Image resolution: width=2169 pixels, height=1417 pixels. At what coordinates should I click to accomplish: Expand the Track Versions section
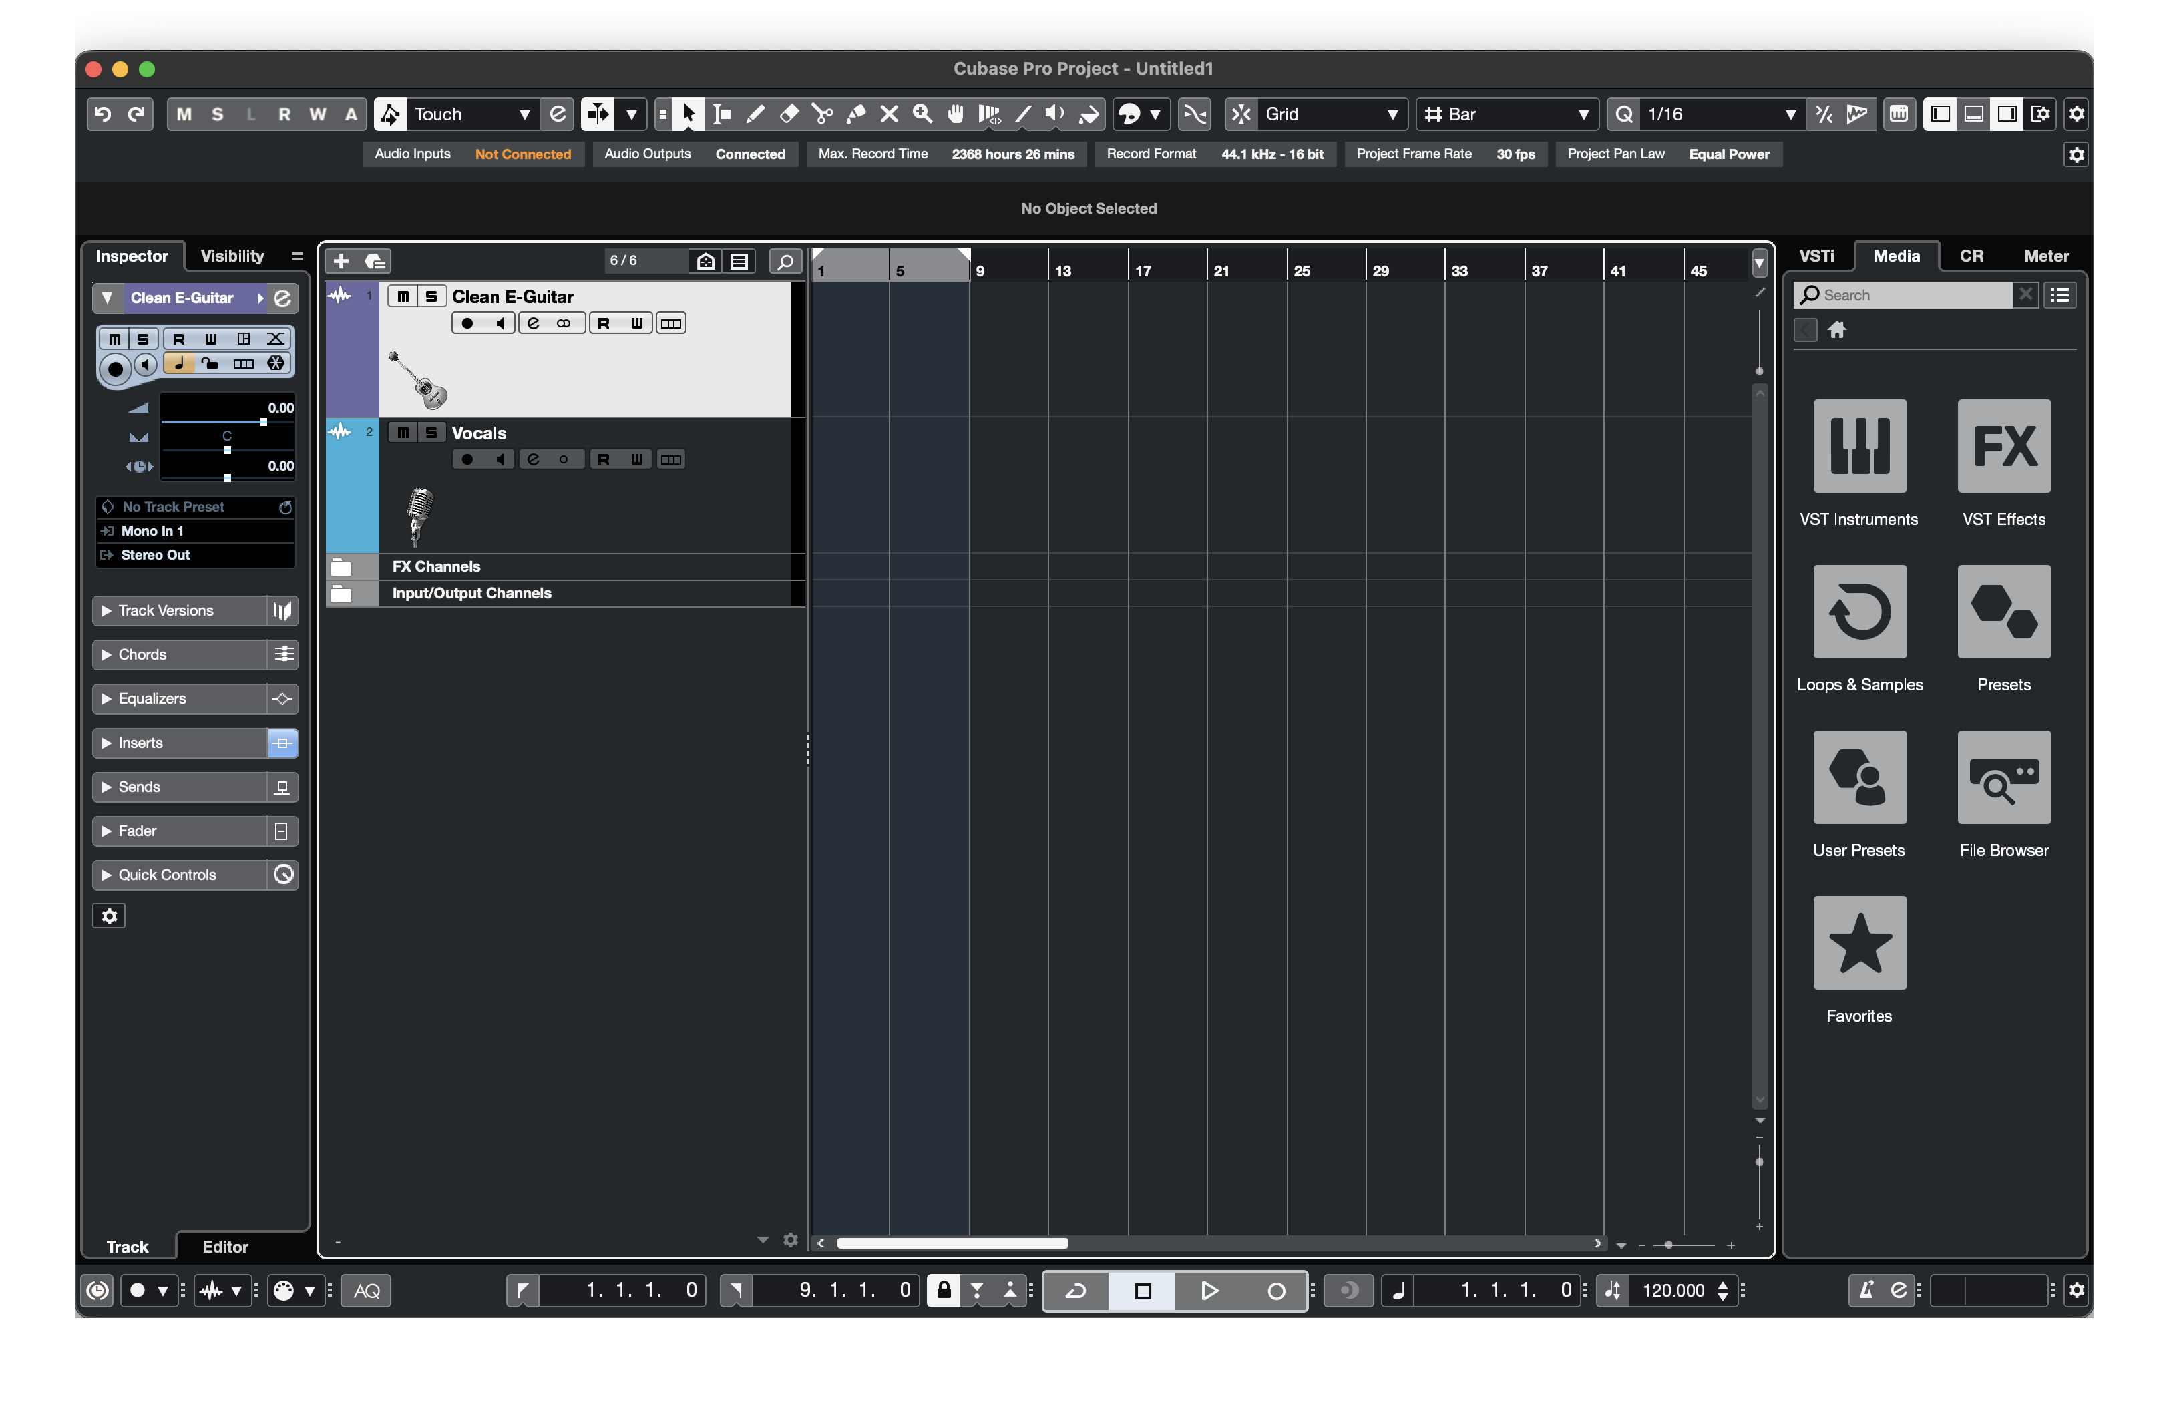click(180, 610)
